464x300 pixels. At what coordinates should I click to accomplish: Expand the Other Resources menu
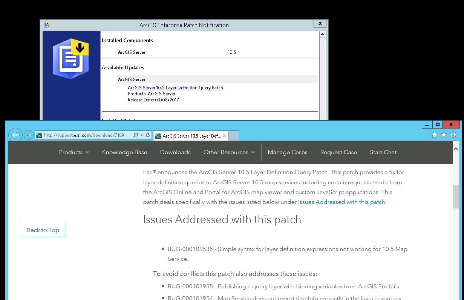pos(229,152)
